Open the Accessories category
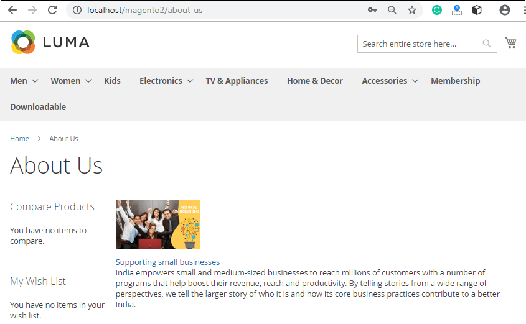Image resolution: width=526 pixels, height=324 pixels. pos(385,81)
